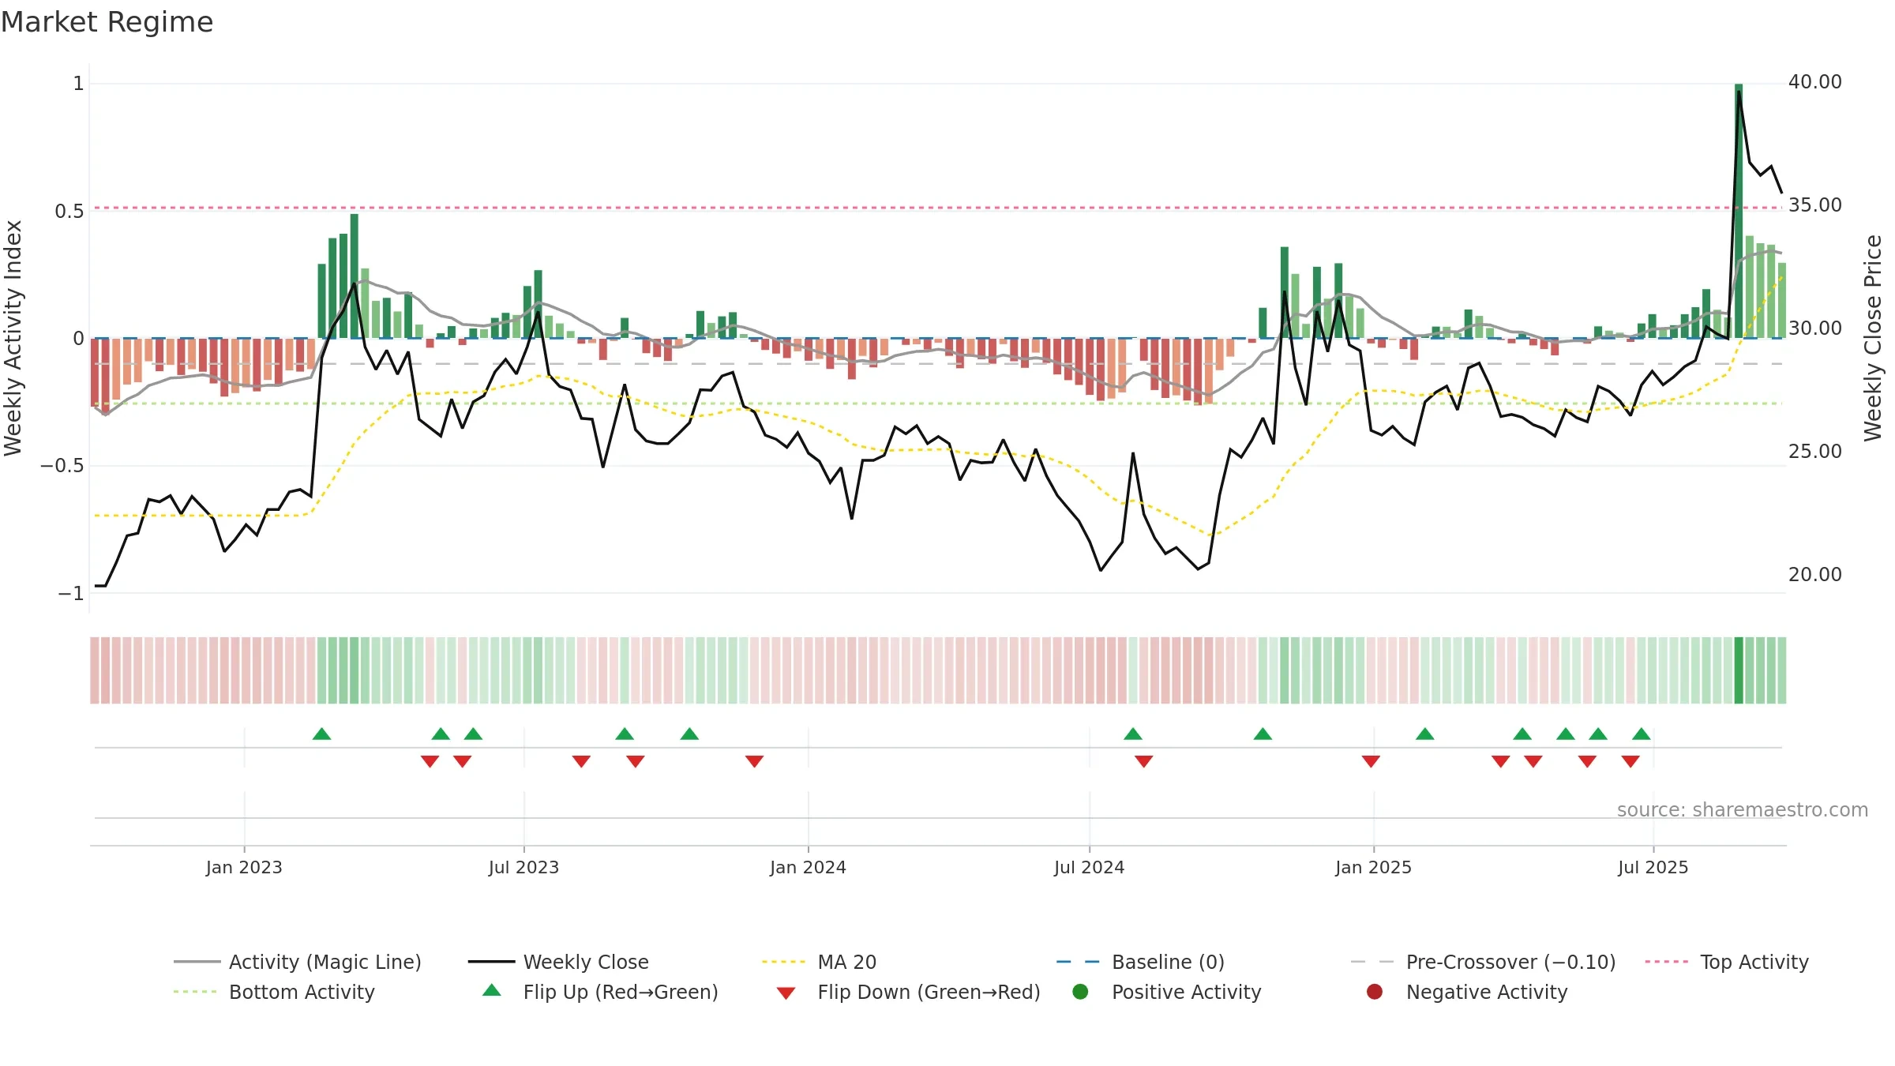Click the 35.00 price axis label

point(1814,205)
